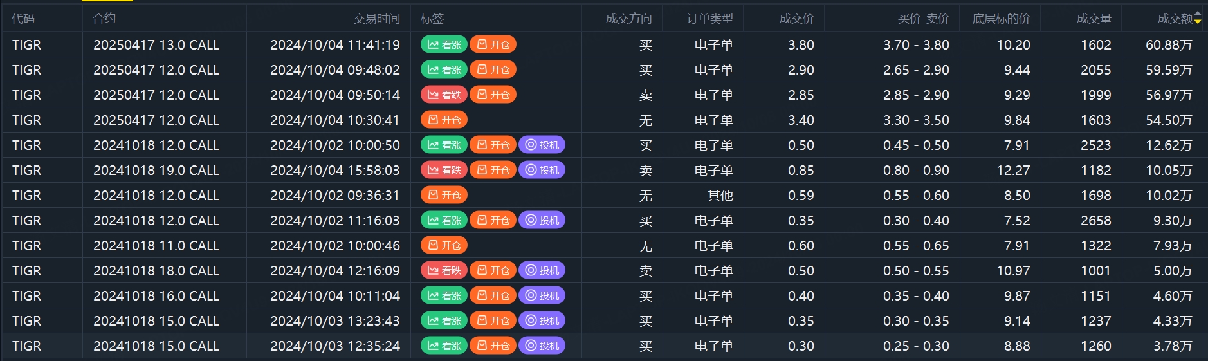Click 开仓 tag on 20241018 11.0 CALL row
This screenshot has width=1208, height=361.
point(444,245)
